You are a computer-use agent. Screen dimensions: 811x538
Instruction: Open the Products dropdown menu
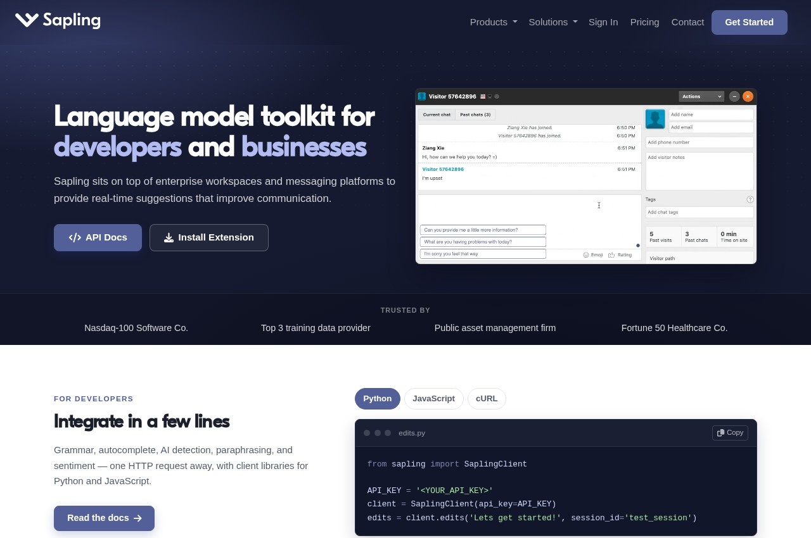[494, 22]
